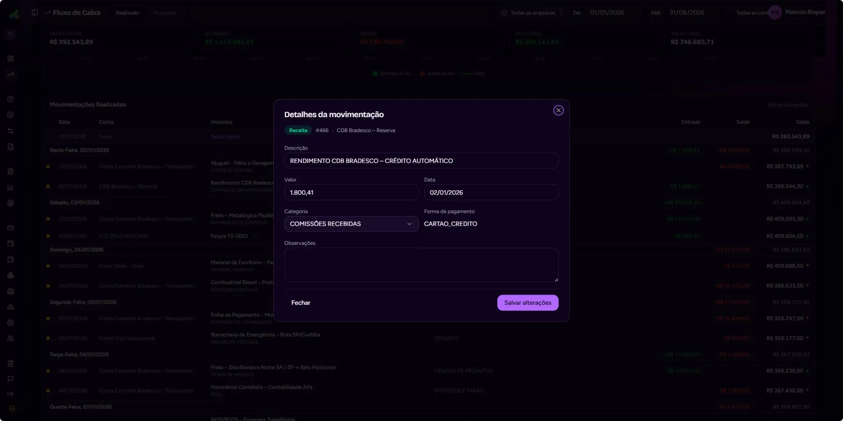This screenshot has width=843, height=421.
Task: Click the trending chart sidebar icon
Action: coord(11,74)
